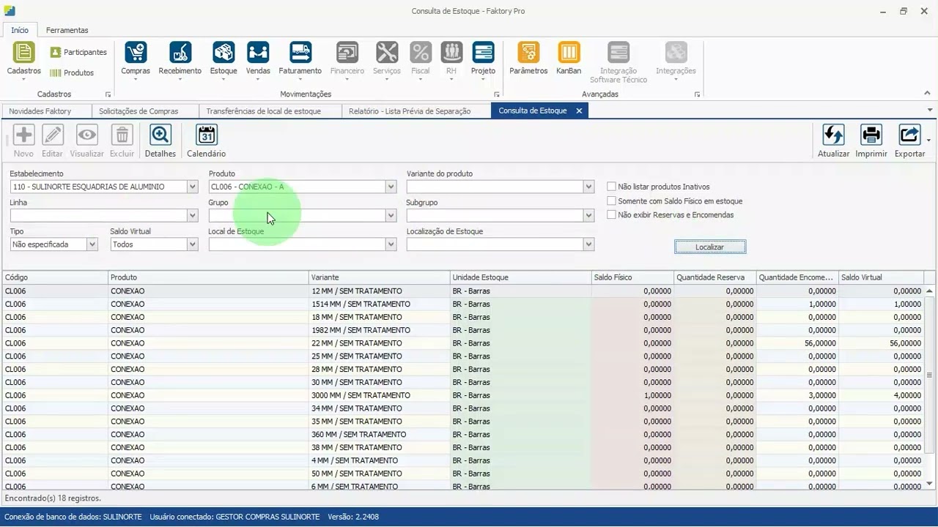
Task: Click the Exportar icon
Action: click(909, 135)
